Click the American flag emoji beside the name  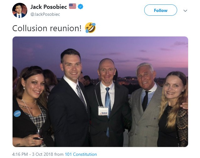pyautogui.click(x=73, y=6)
